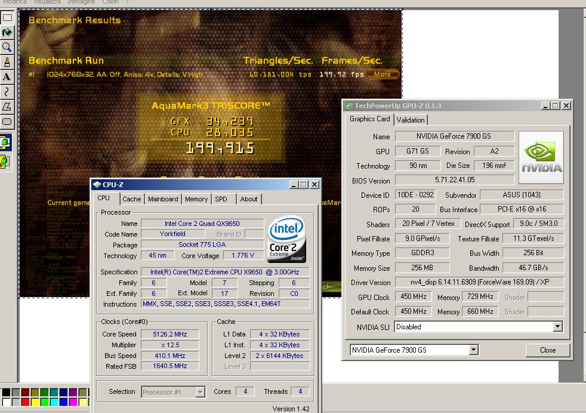586x413 pixels.
Task: Choose the transparent selection option icon
Action: coord(5,161)
